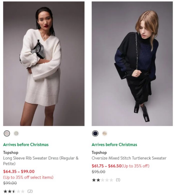Select the ivory swatch for sweater dress
Screen dimensions: 175x196
[7, 133]
